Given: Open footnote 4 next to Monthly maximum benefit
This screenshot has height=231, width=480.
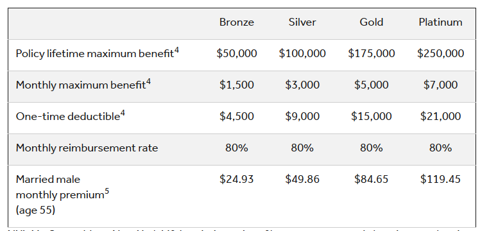Looking at the screenshot, I should pyautogui.click(x=148, y=81).
